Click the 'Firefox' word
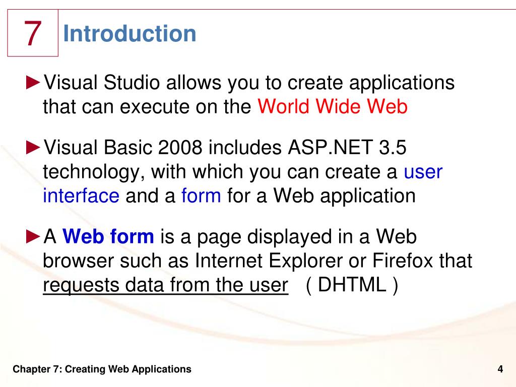This screenshot has height=387, width=516. point(403,261)
